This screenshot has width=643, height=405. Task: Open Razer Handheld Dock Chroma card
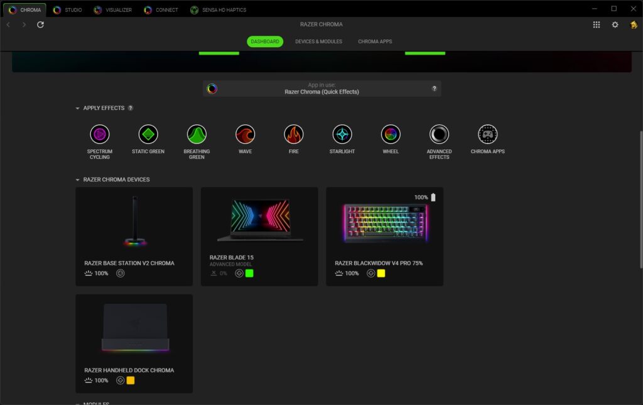pyautogui.click(x=134, y=343)
